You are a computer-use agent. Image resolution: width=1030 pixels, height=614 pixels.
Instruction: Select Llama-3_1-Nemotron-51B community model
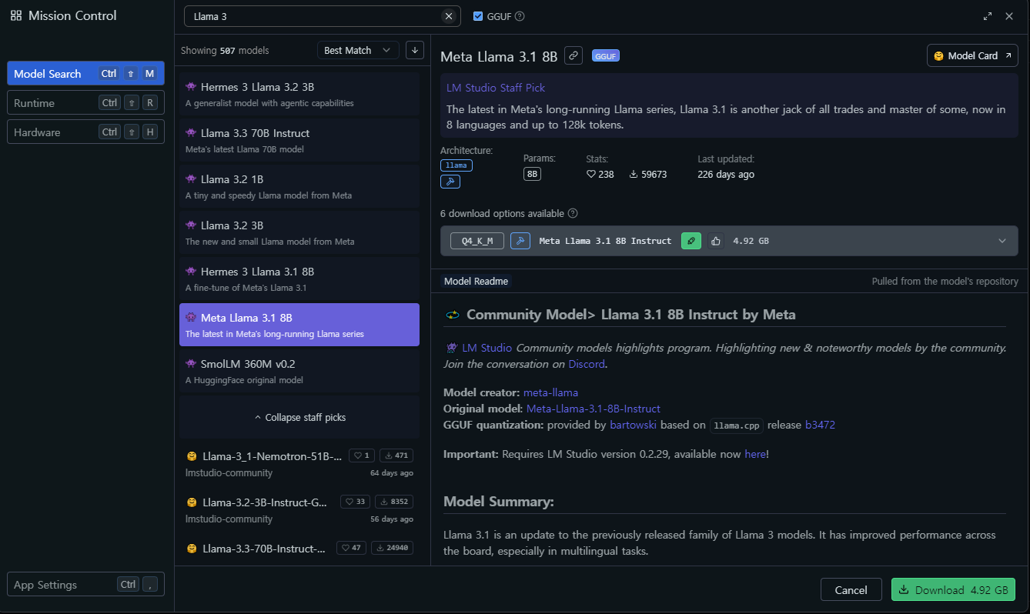299,464
